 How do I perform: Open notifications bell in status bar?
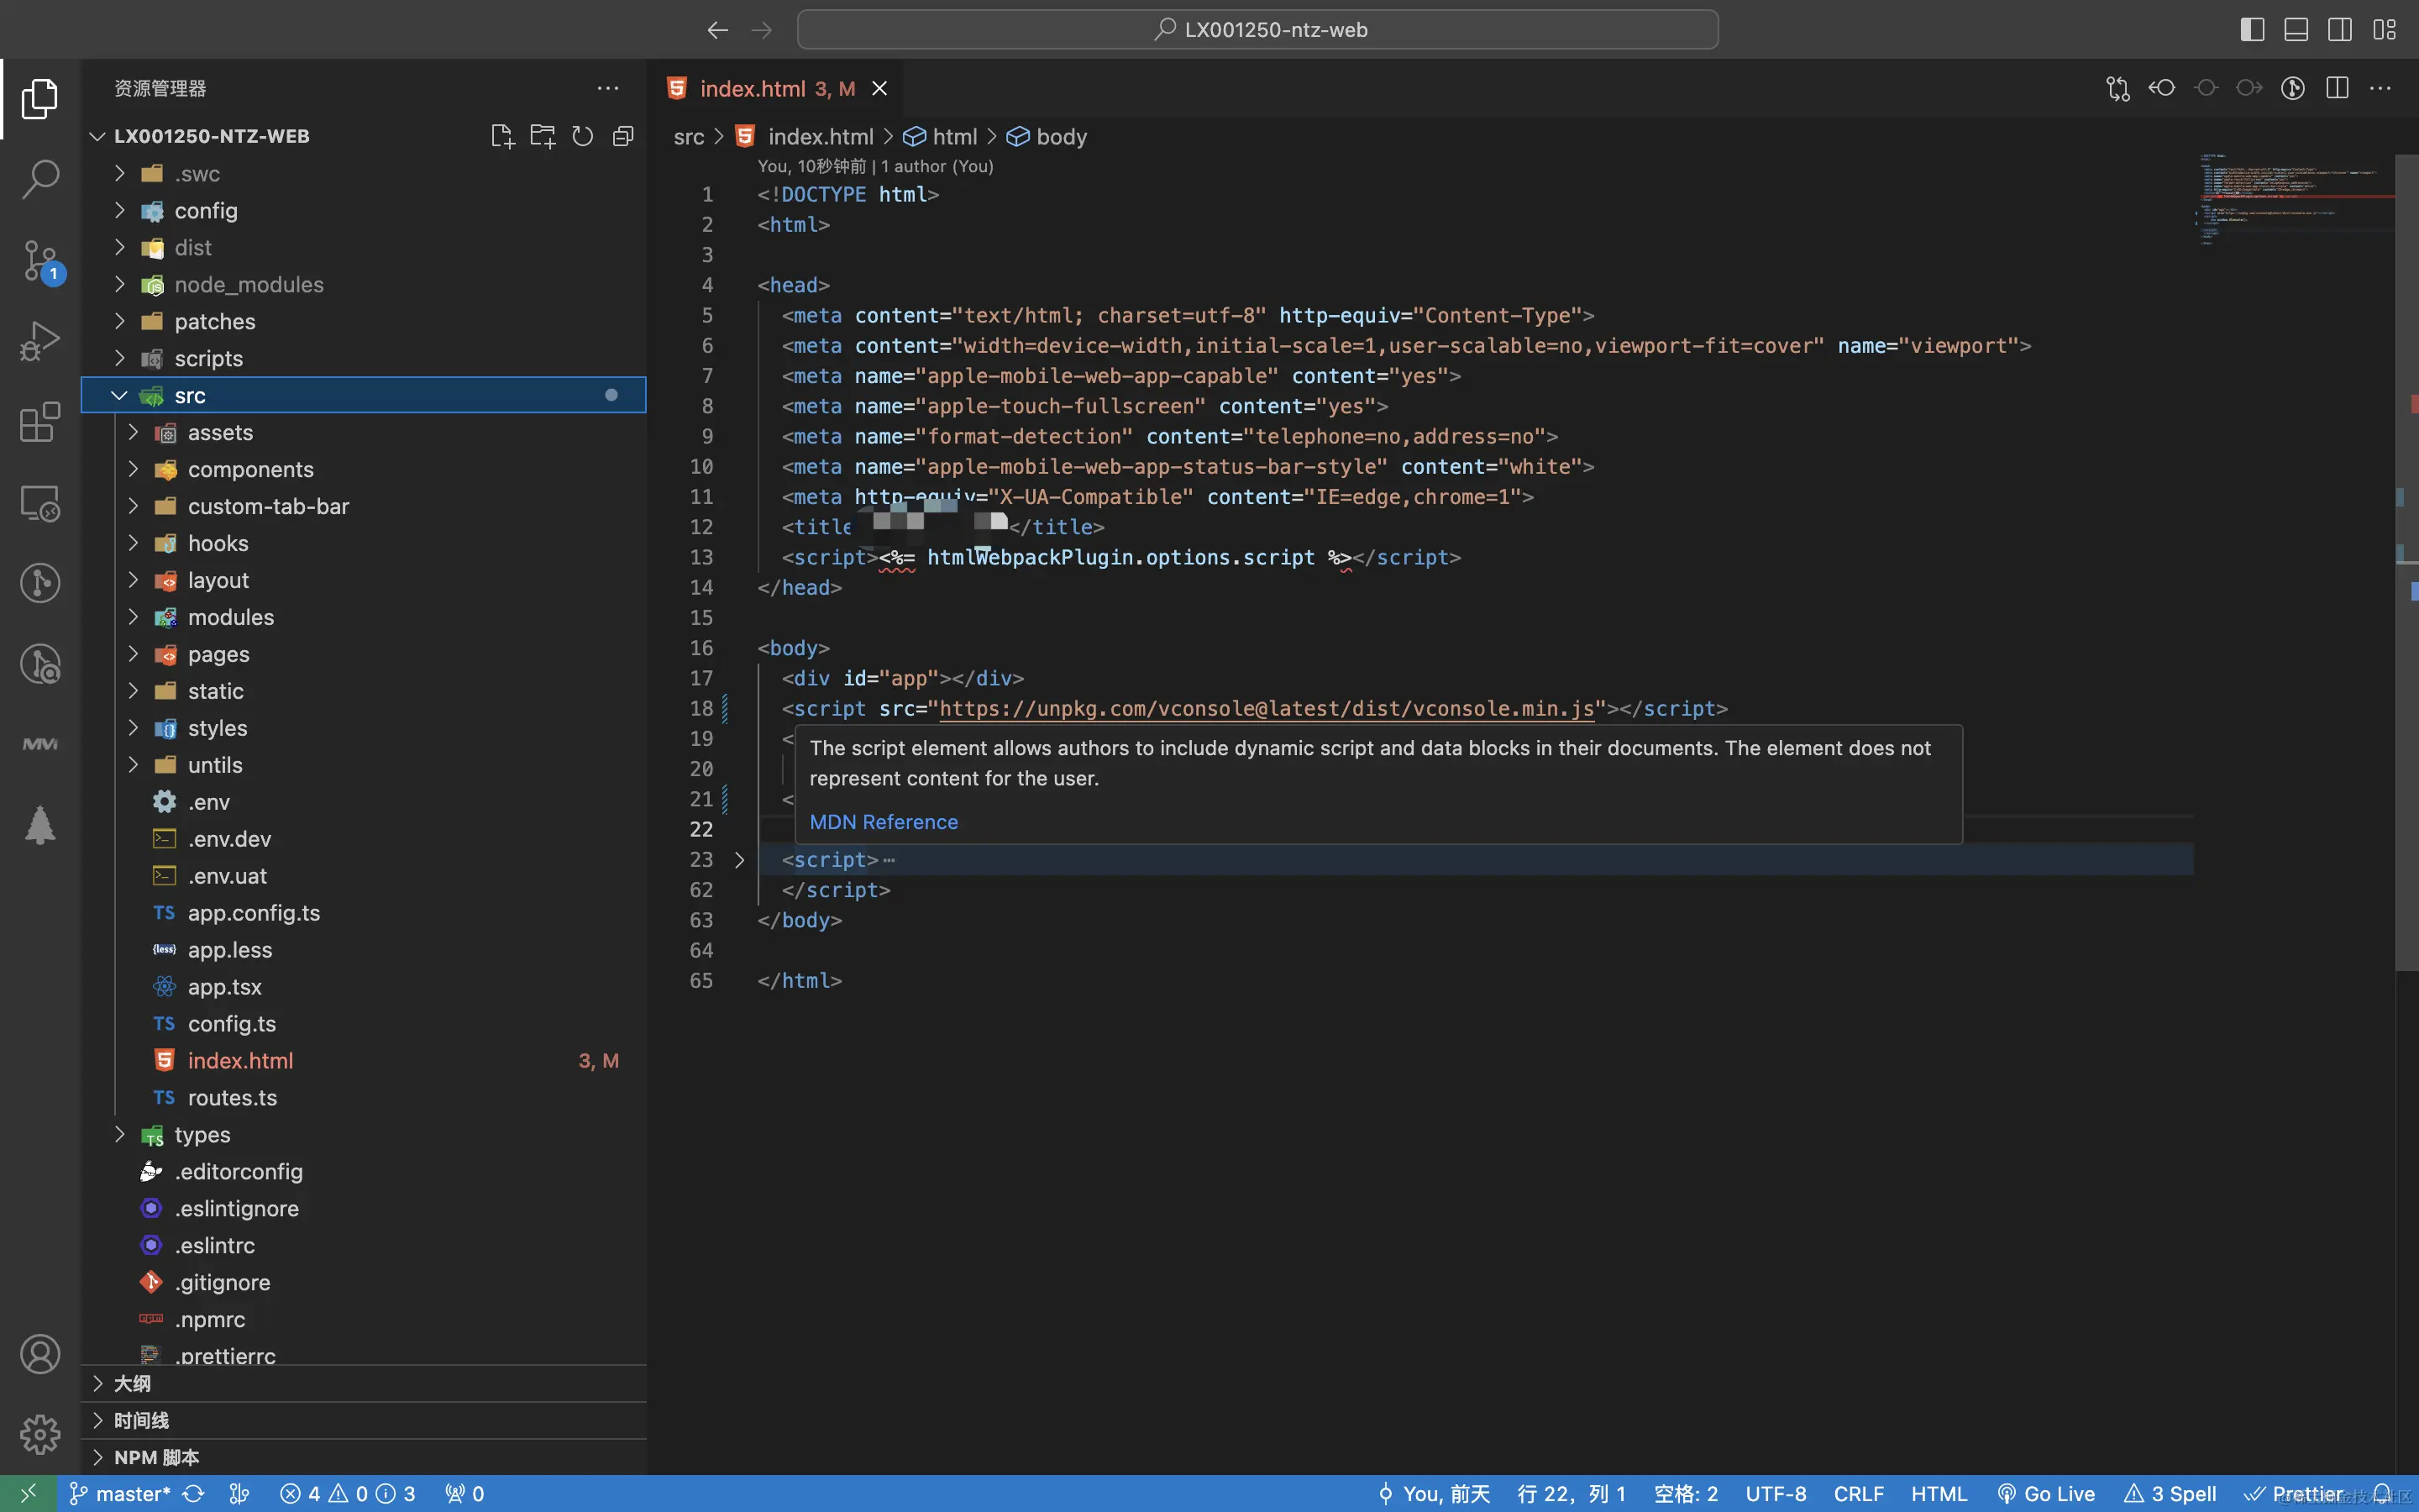(x=2383, y=1493)
